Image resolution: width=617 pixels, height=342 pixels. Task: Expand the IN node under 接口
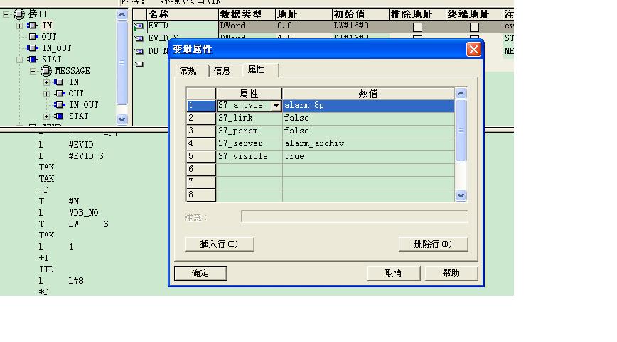(19, 26)
